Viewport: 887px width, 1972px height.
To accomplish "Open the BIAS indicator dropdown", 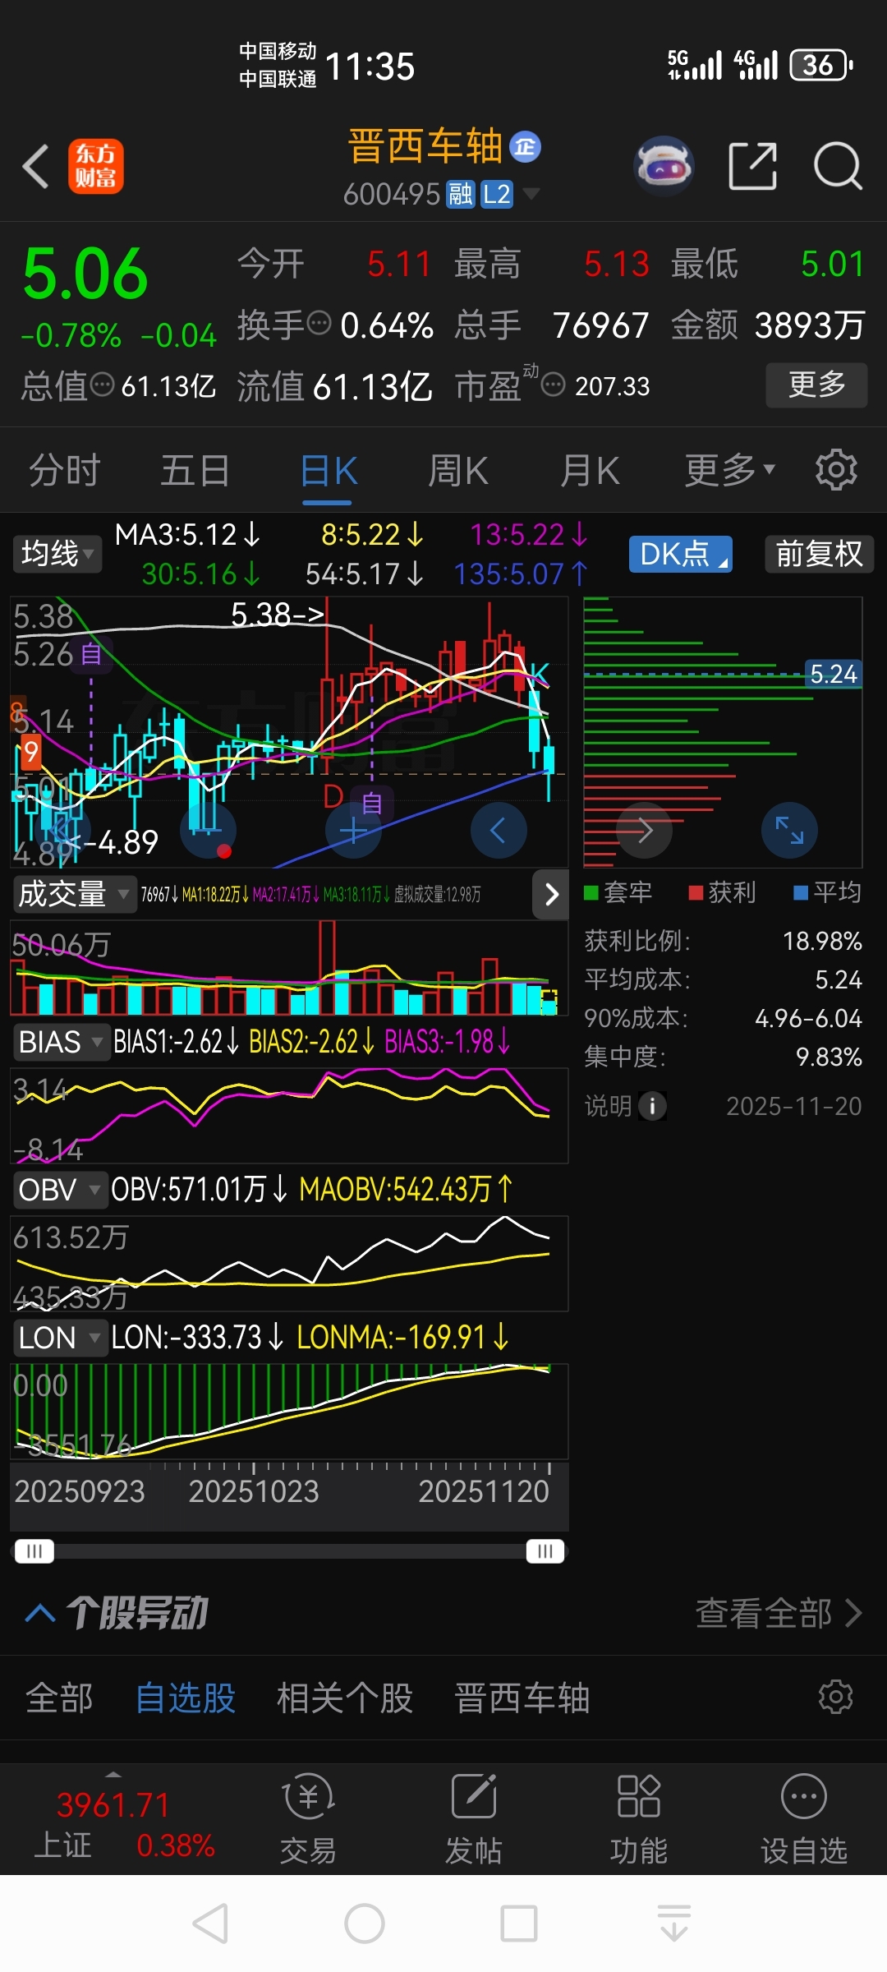I will (61, 1042).
